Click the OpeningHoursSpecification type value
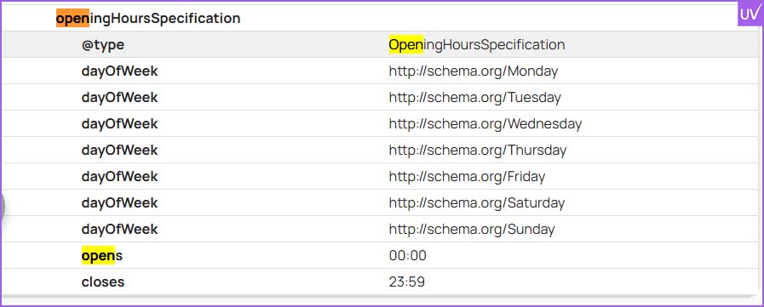This screenshot has width=764, height=307. [476, 45]
